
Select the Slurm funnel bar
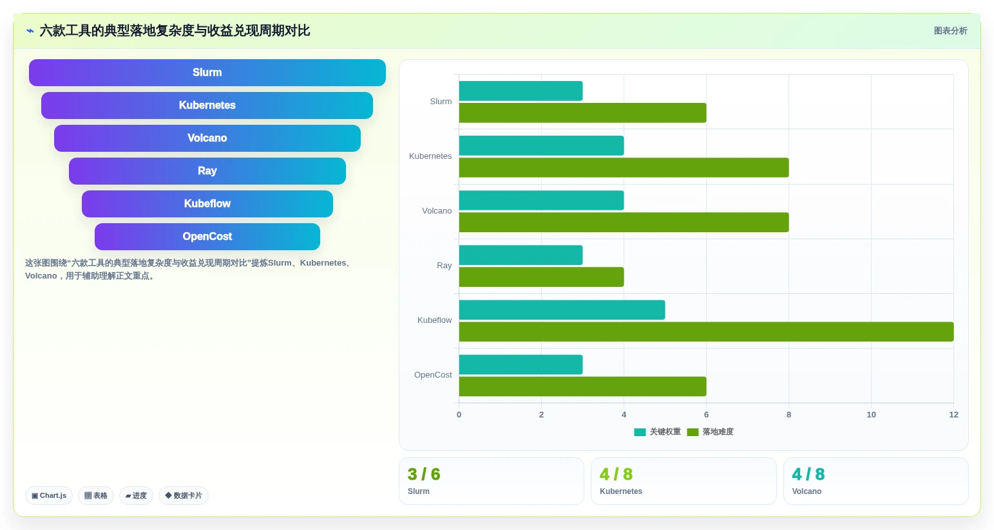tap(207, 73)
